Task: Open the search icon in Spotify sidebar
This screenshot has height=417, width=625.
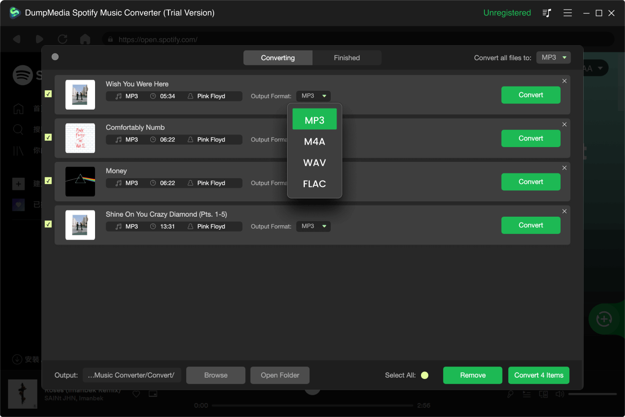Action: [18, 130]
